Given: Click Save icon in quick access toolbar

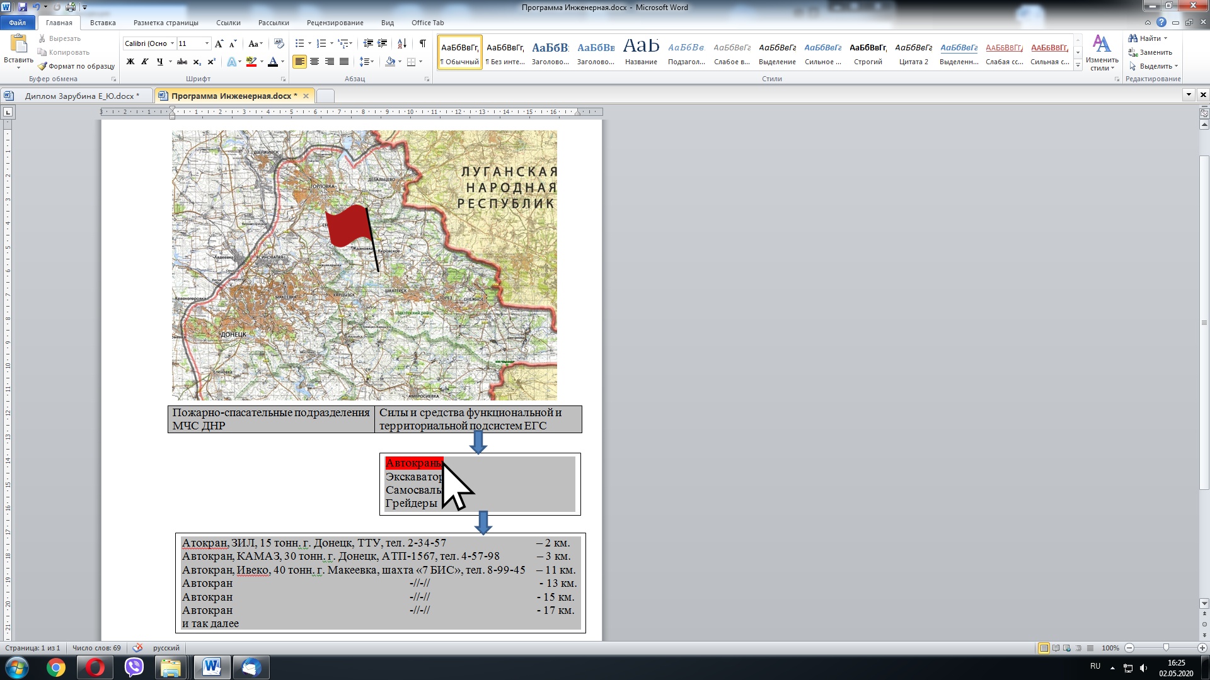Looking at the screenshot, I should (23, 7).
